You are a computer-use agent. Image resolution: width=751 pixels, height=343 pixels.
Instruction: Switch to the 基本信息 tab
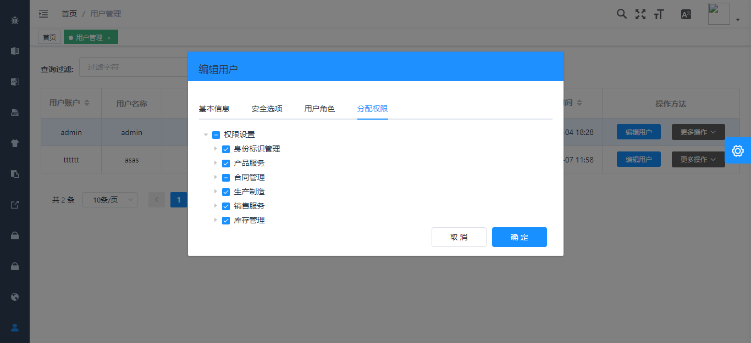(x=214, y=109)
